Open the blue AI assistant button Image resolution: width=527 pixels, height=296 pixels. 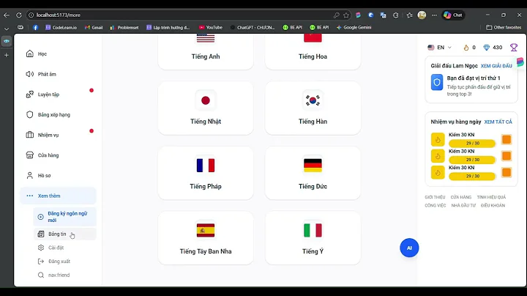[x=409, y=248]
